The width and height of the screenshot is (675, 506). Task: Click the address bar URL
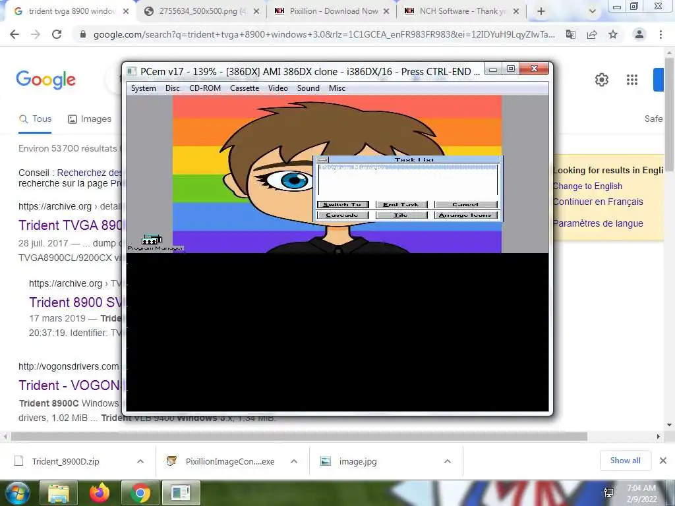[x=324, y=35]
